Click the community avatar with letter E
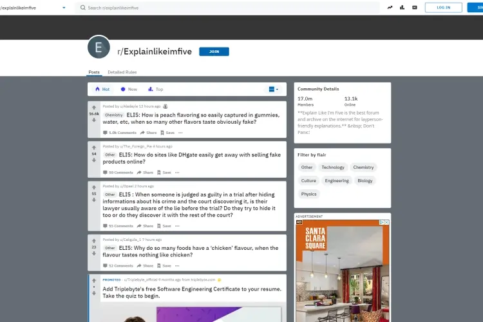The height and width of the screenshot is (322, 483). click(x=99, y=47)
